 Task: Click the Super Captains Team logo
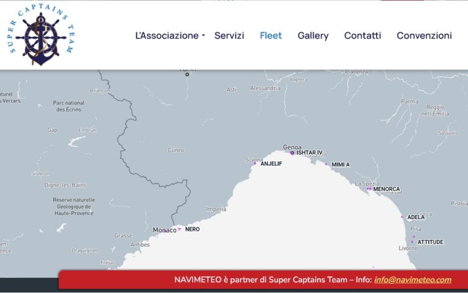pos(41,35)
